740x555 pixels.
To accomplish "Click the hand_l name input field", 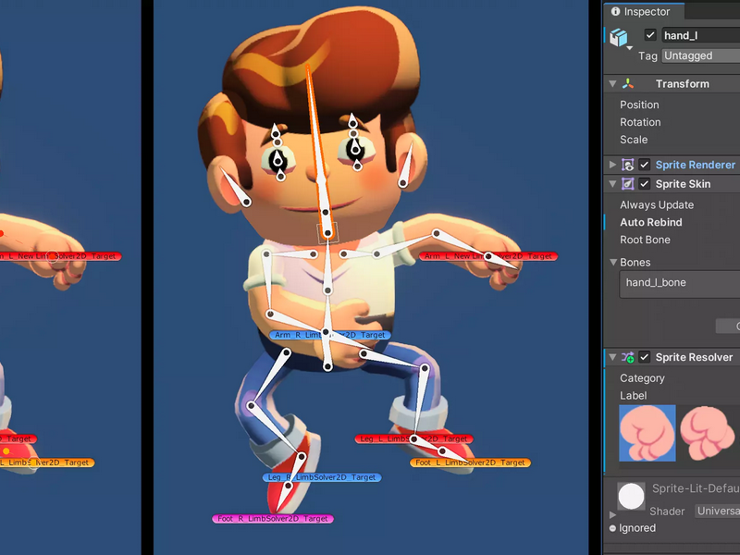I will tap(700, 35).
